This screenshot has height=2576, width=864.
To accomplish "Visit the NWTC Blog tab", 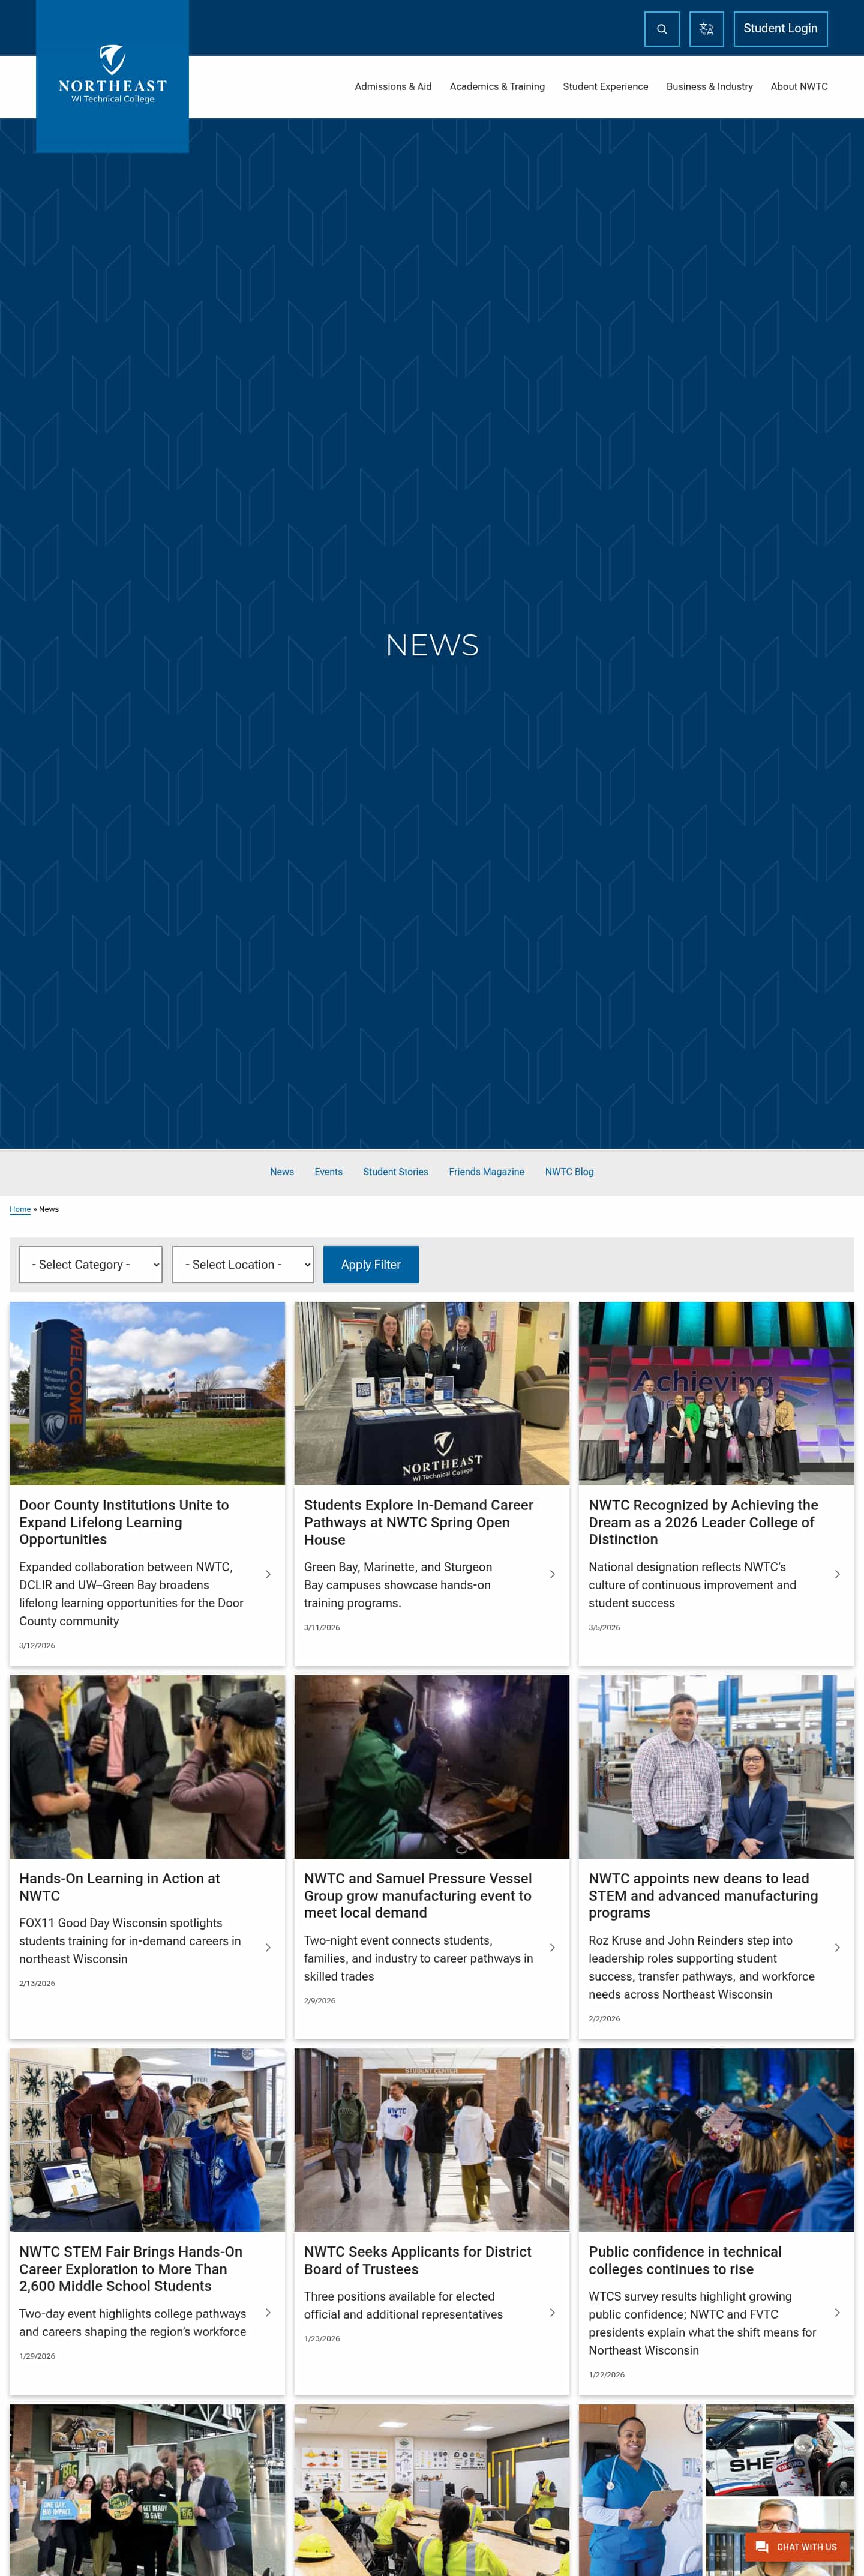I will pyautogui.click(x=569, y=1172).
